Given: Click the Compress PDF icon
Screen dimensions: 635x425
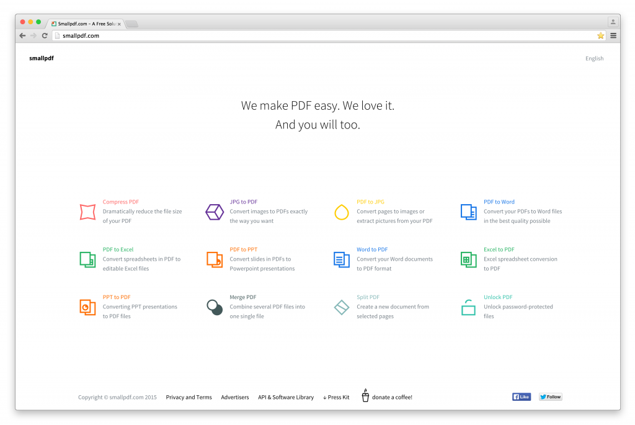Looking at the screenshot, I should pos(87,212).
